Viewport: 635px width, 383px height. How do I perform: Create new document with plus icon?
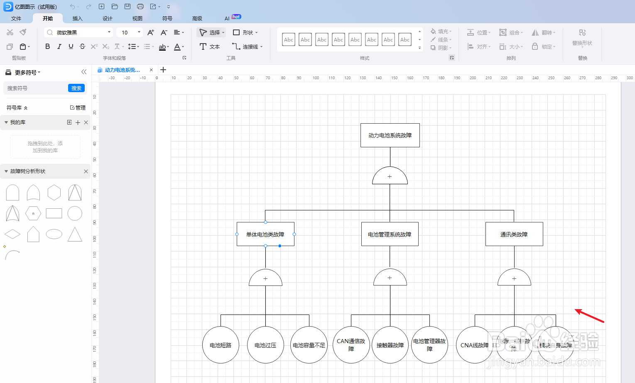pyautogui.click(x=101, y=7)
